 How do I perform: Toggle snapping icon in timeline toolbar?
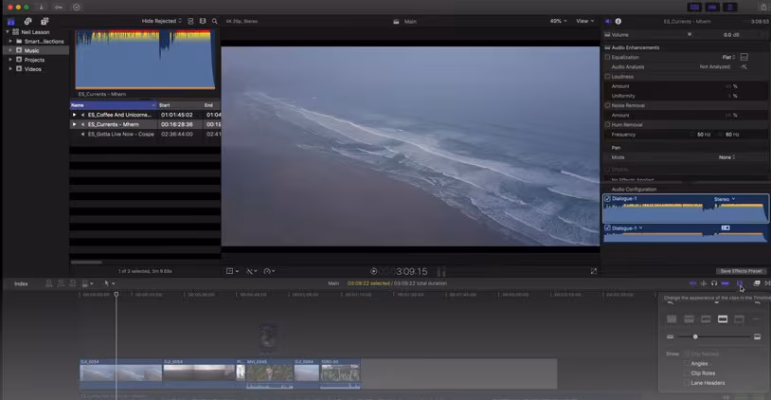click(726, 283)
